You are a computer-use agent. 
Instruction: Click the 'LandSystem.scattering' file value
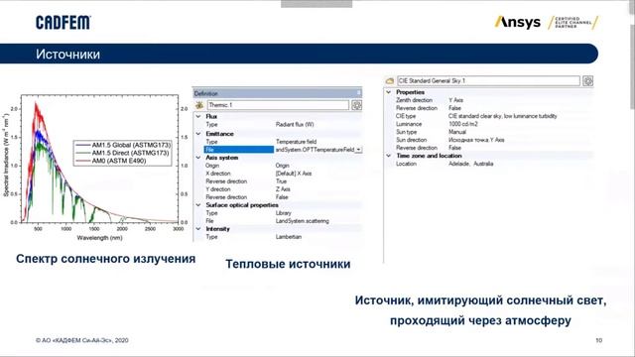pos(302,221)
